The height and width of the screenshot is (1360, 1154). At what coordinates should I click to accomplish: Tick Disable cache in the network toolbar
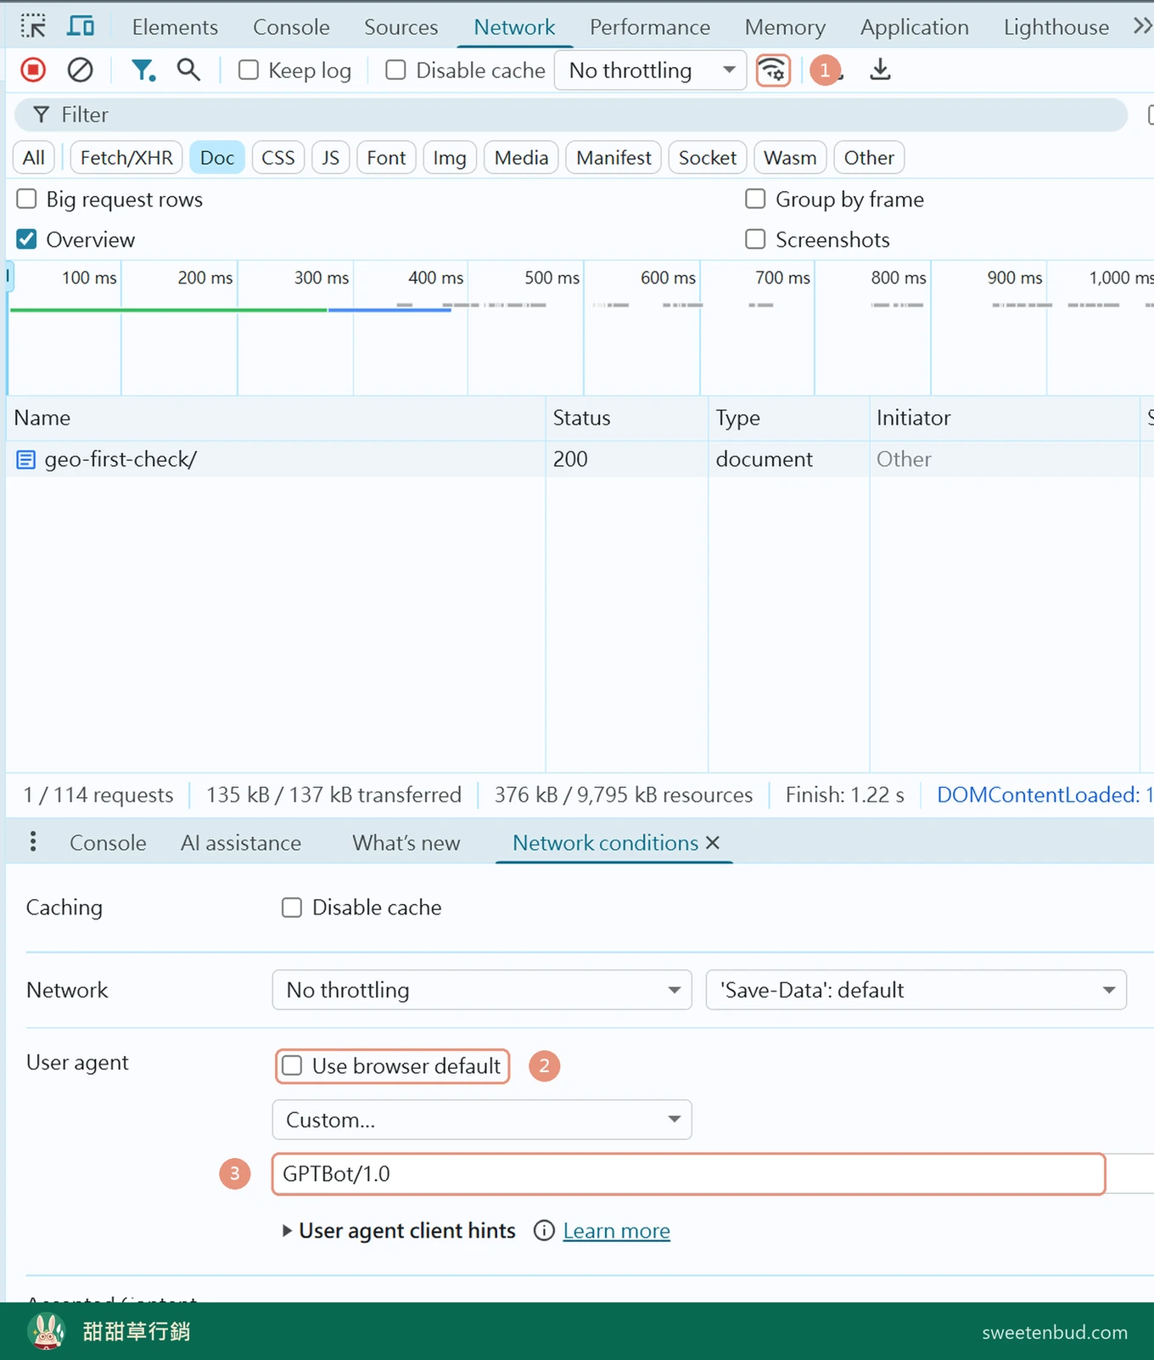point(395,70)
